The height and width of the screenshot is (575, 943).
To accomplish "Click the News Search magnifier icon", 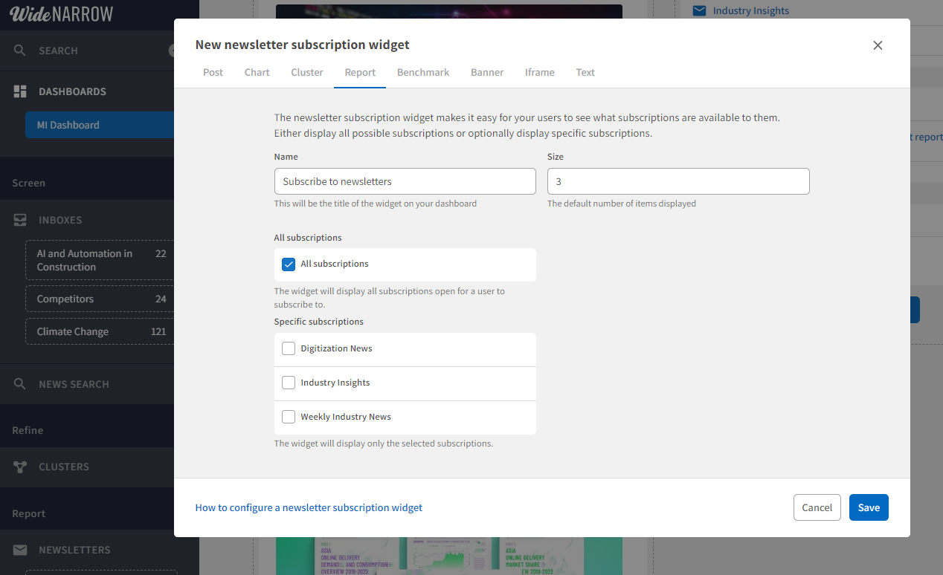I will click(20, 384).
